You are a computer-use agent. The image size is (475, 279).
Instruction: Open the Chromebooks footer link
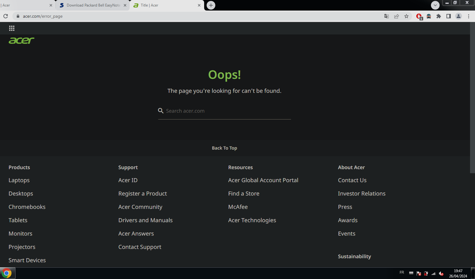tap(27, 207)
